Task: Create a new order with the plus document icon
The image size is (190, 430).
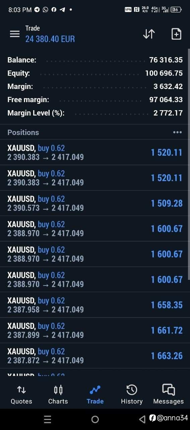Action: 176,34
